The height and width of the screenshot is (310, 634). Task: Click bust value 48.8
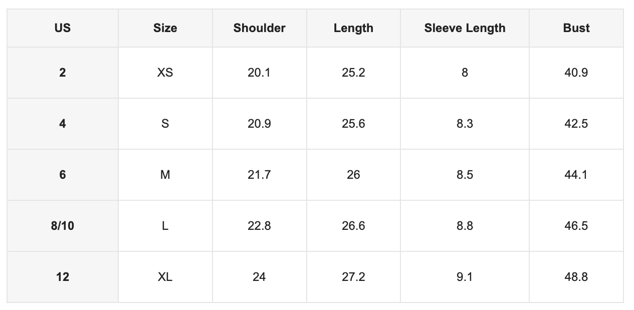click(576, 277)
